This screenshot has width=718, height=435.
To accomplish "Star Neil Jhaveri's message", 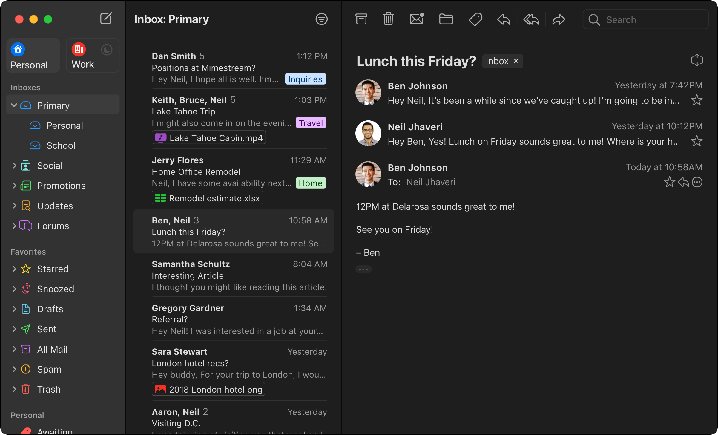I will click(x=696, y=141).
